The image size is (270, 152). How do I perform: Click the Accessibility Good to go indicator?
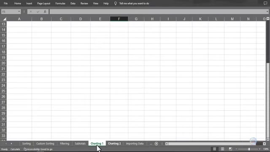(x=38, y=149)
